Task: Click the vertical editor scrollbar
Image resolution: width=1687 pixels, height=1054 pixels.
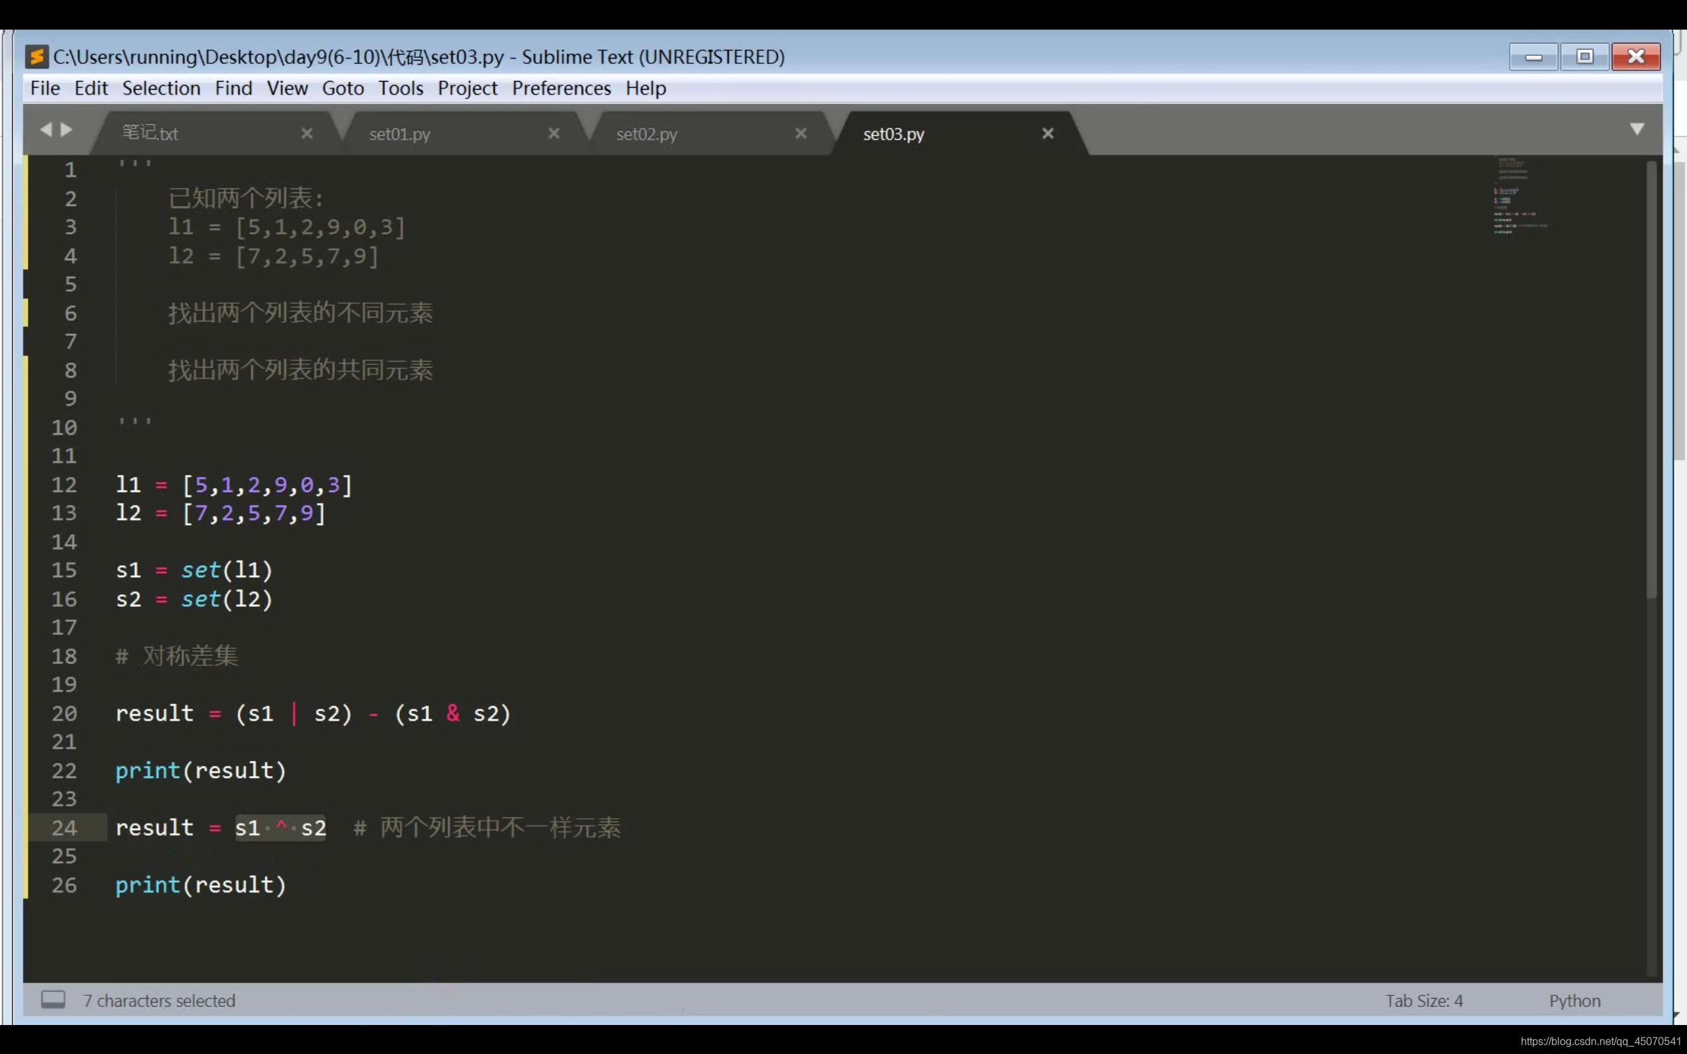Action: coord(1651,380)
